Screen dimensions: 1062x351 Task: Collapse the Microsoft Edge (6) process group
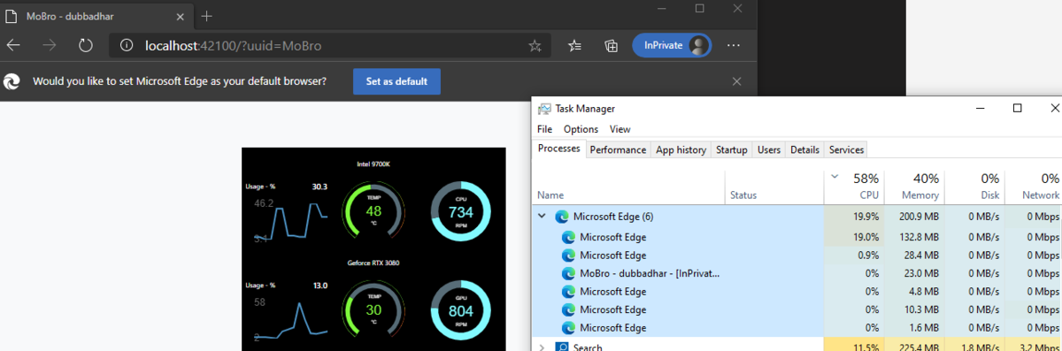pyautogui.click(x=542, y=216)
